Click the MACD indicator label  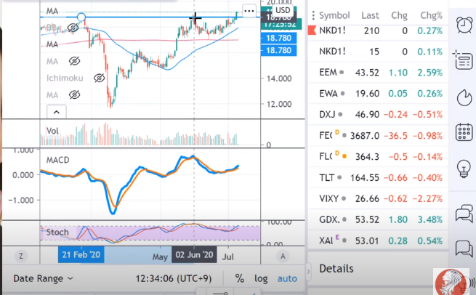(57, 160)
